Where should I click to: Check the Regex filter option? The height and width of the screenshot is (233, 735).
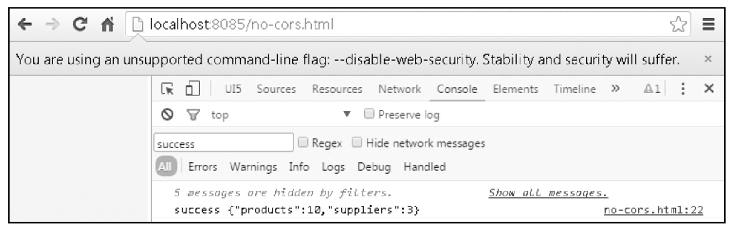[303, 142]
